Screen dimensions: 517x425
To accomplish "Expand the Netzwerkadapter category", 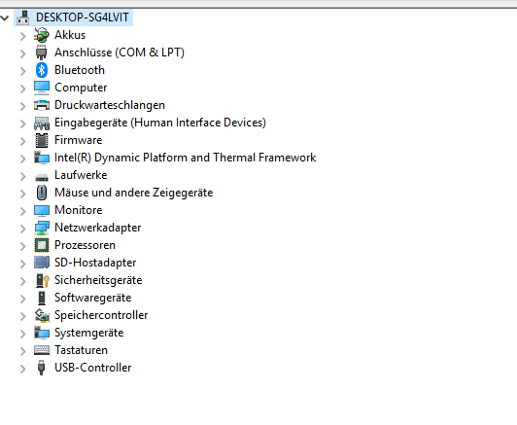I will 22,229.
